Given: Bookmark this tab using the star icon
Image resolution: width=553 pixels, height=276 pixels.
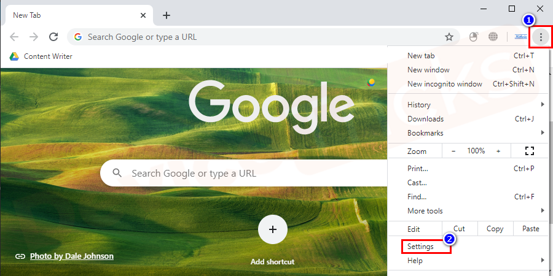Looking at the screenshot, I should 449,37.
